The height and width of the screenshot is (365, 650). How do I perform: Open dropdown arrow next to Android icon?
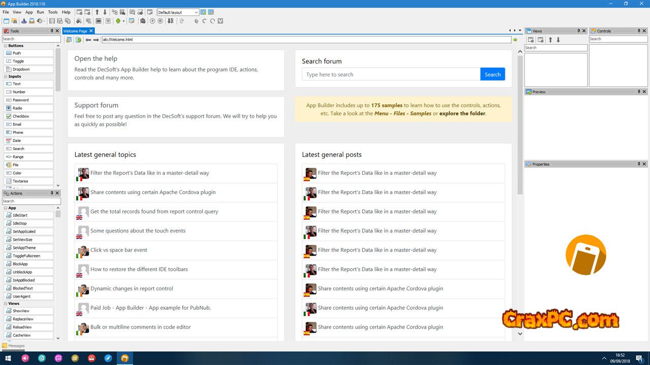(123, 21)
